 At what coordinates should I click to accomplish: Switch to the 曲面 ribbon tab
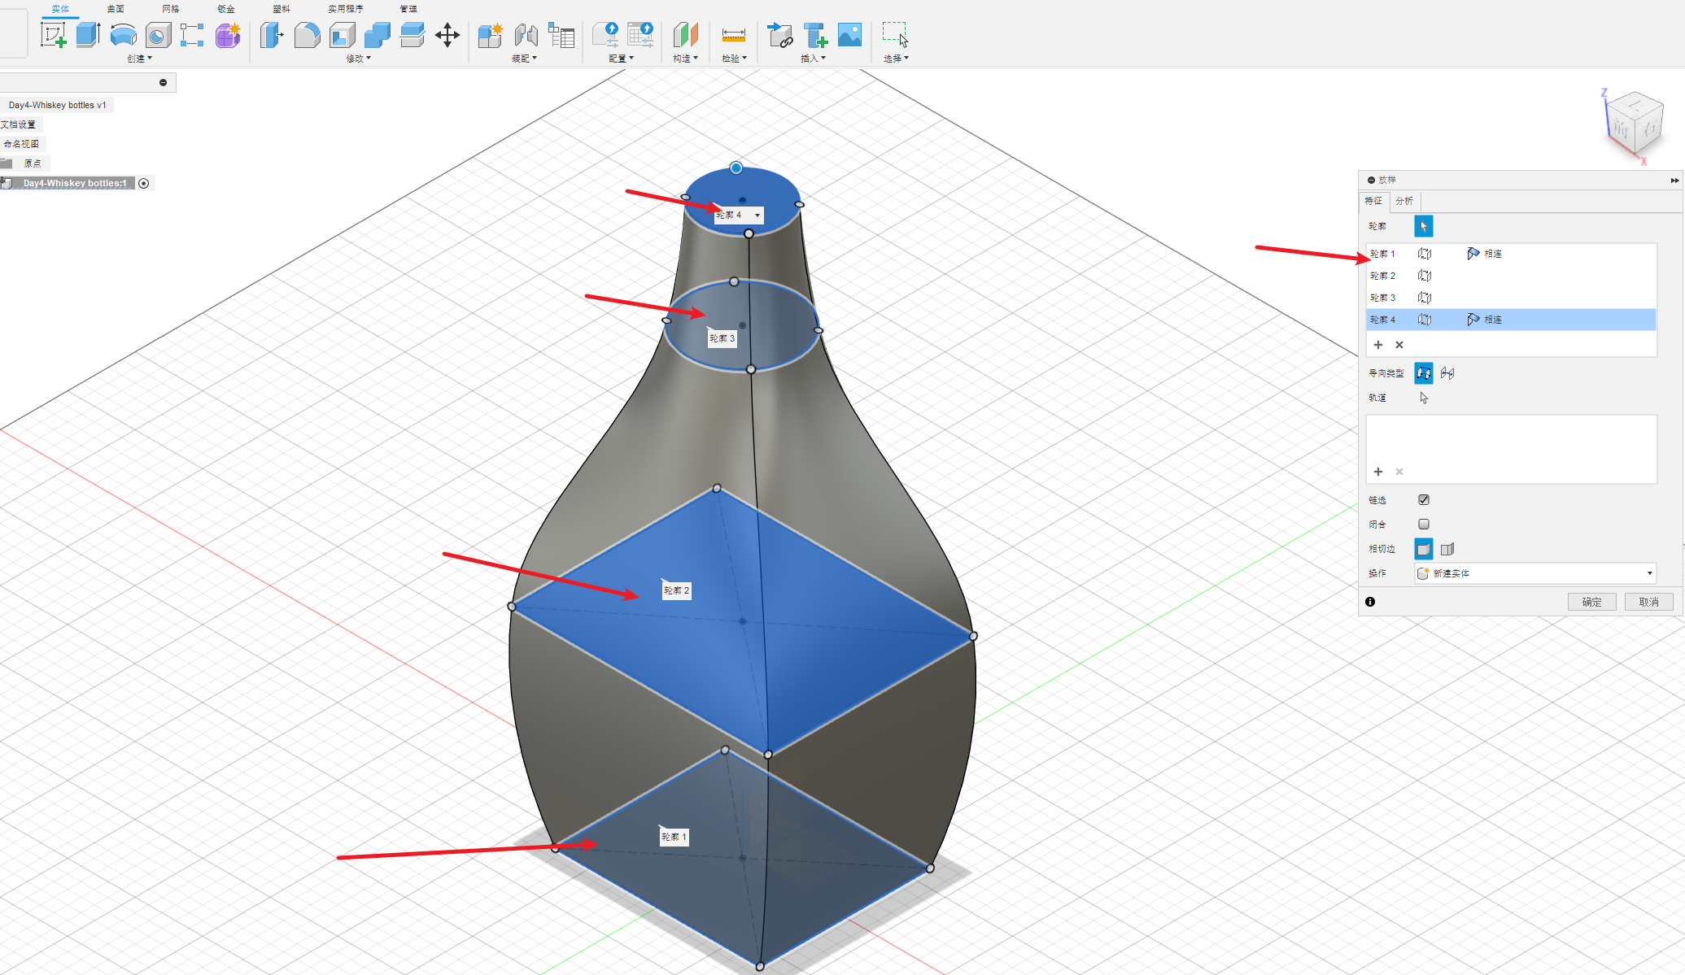116,9
